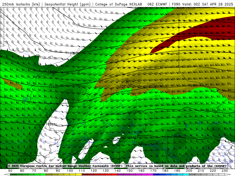
Task: Click the 190 value on the color scale
Action: (x=177, y=171)
